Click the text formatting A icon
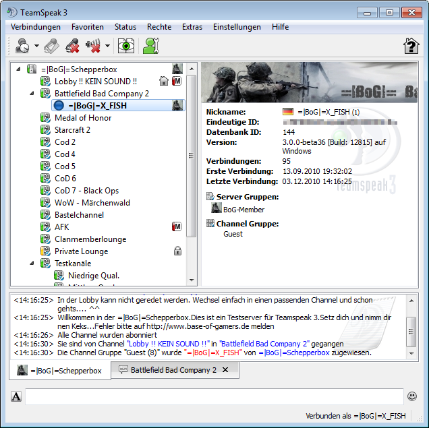The image size is (429, 428). coord(16,396)
